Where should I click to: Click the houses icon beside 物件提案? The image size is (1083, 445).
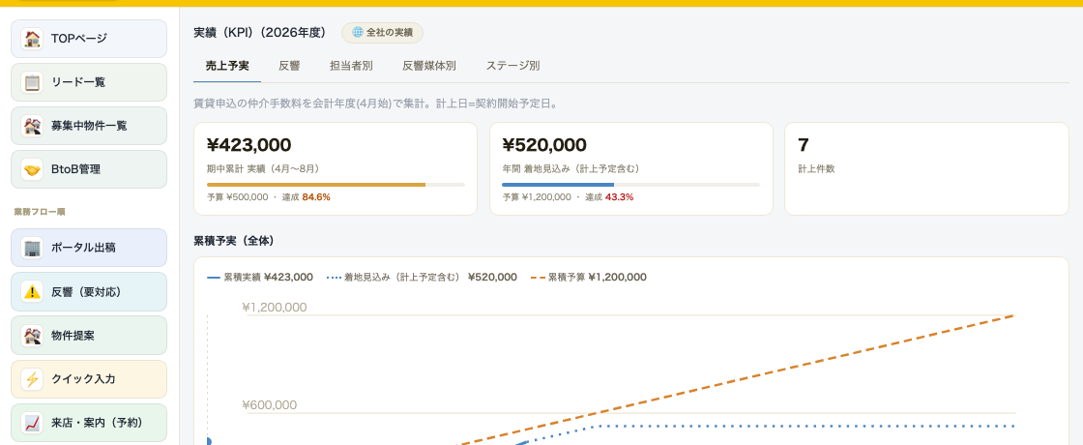[32, 336]
